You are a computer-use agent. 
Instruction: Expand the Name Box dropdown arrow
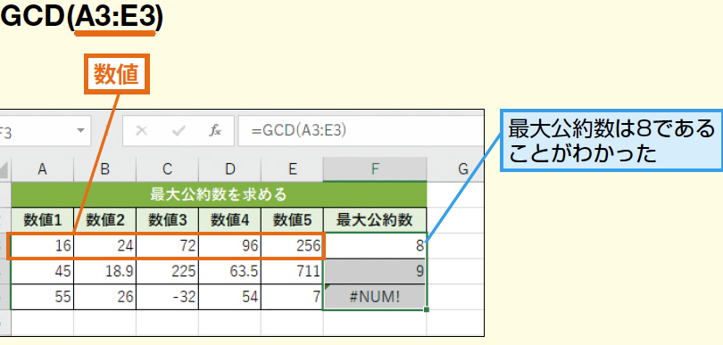click(81, 130)
